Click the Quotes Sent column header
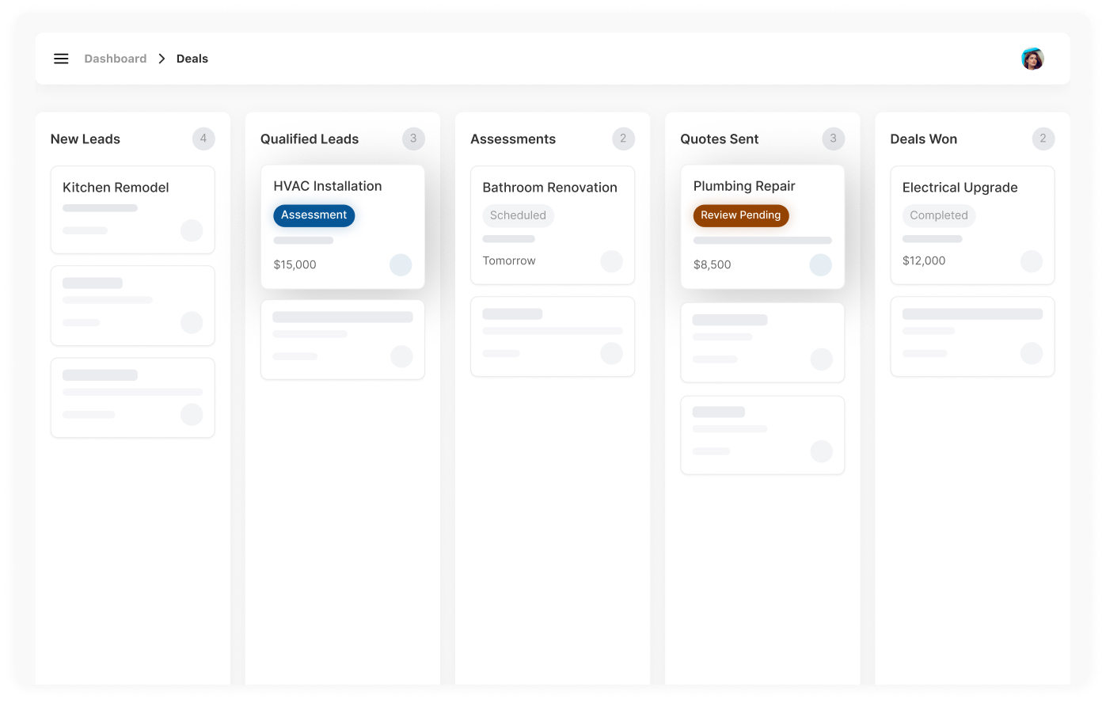Screen dimensions: 1106x703 pos(719,139)
